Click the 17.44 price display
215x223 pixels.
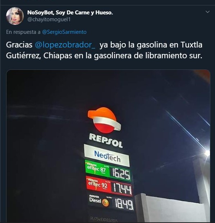(x=122, y=188)
